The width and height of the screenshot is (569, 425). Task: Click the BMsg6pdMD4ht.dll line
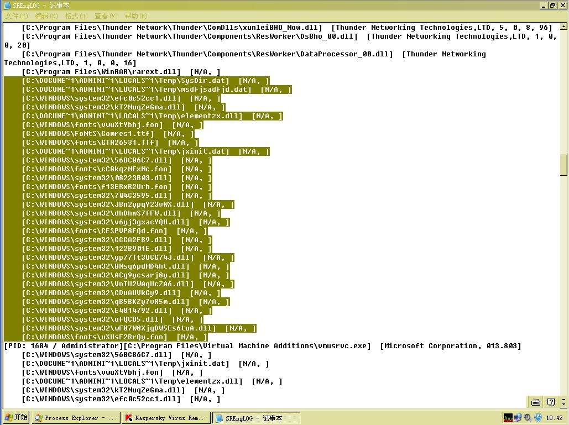126,266
